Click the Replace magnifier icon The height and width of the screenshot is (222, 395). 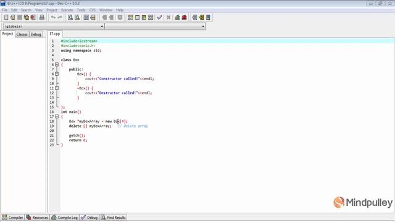77,17
